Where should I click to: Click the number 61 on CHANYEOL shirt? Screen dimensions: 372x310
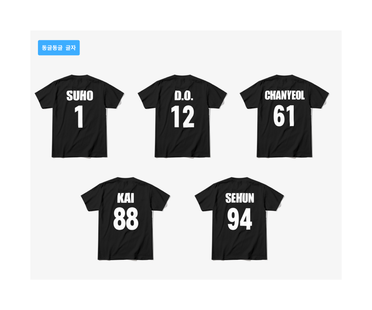click(284, 116)
